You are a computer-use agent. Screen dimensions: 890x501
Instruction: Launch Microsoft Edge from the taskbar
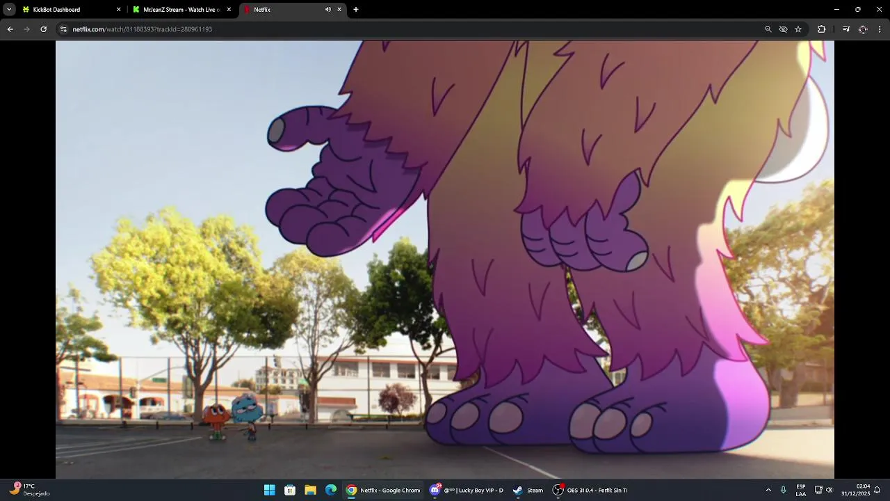331,490
